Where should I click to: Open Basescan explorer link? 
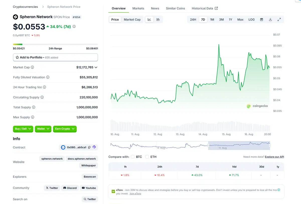click(90, 177)
